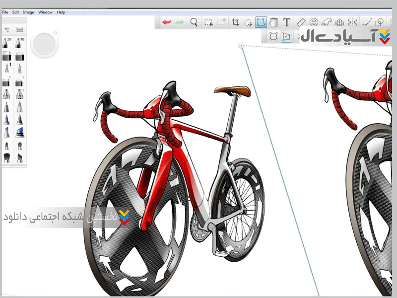This screenshot has height=298, width=397.
Task: Click the green Redo arrow
Action: (179, 22)
